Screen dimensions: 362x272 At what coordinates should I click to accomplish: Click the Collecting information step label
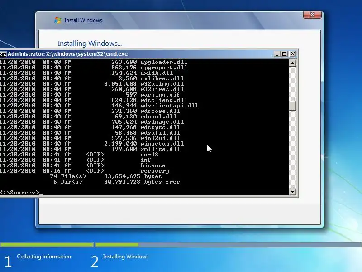[x=44, y=257]
